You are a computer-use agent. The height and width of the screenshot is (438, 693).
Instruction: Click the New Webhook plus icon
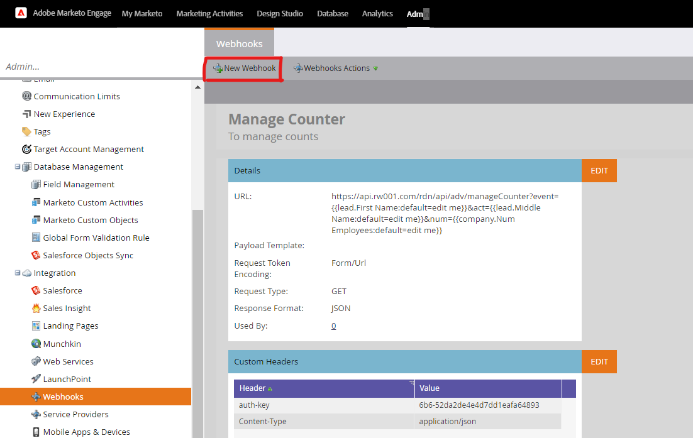tap(218, 68)
